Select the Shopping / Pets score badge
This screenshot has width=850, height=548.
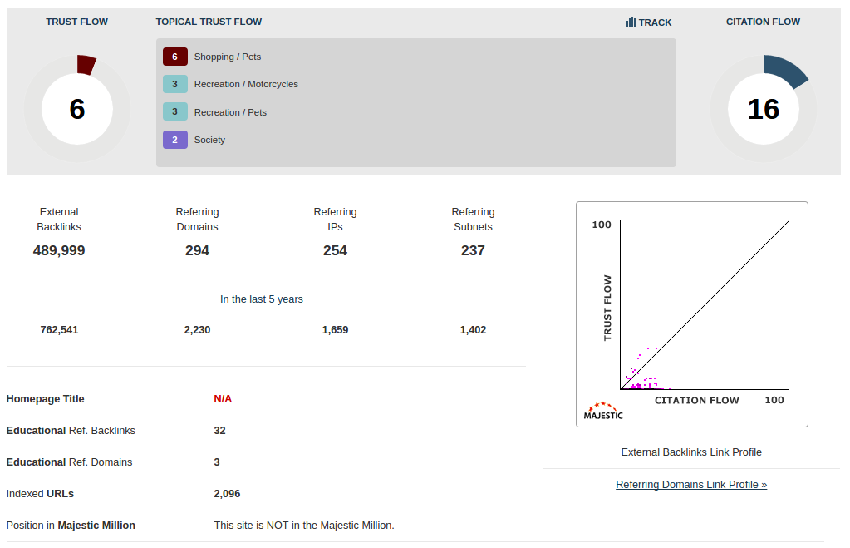click(x=174, y=57)
